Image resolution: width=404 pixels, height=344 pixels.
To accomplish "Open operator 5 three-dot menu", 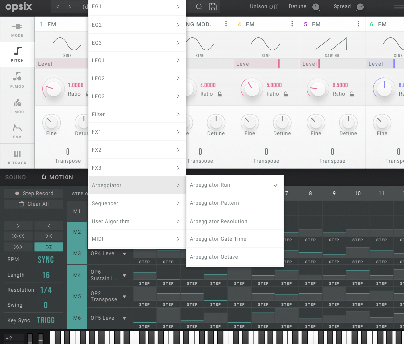I will tap(358, 24).
